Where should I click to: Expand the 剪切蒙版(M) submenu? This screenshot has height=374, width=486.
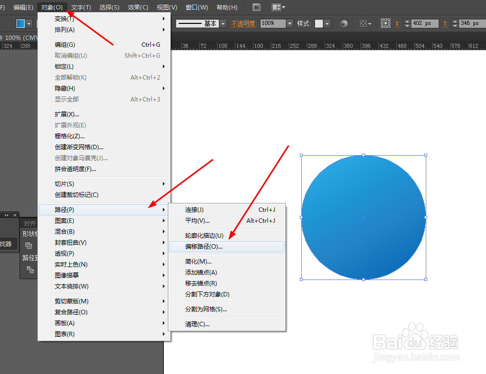[104, 301]
